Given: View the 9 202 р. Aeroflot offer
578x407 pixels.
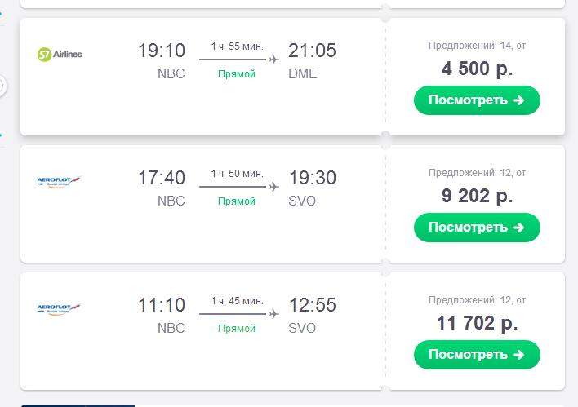Looking at the screenshot, I should 477,228.
